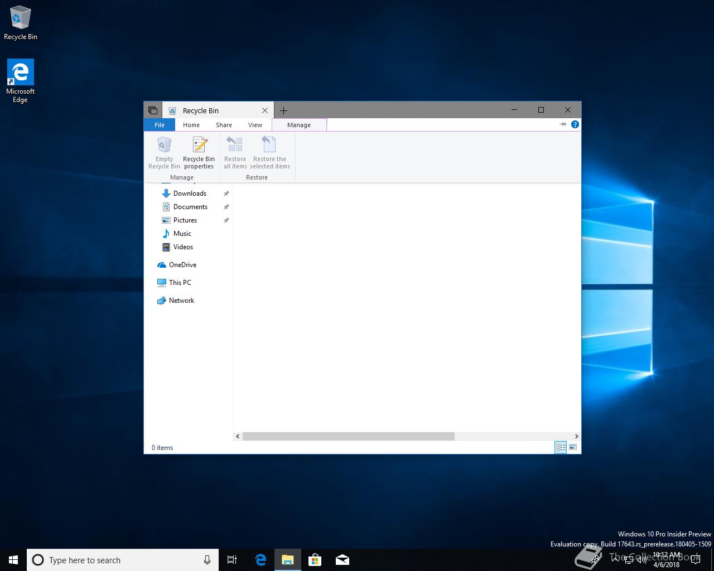Switch to the Home ribbon tab
The width and height of the screenshot is (714, 571).
(x=191, y=125)
